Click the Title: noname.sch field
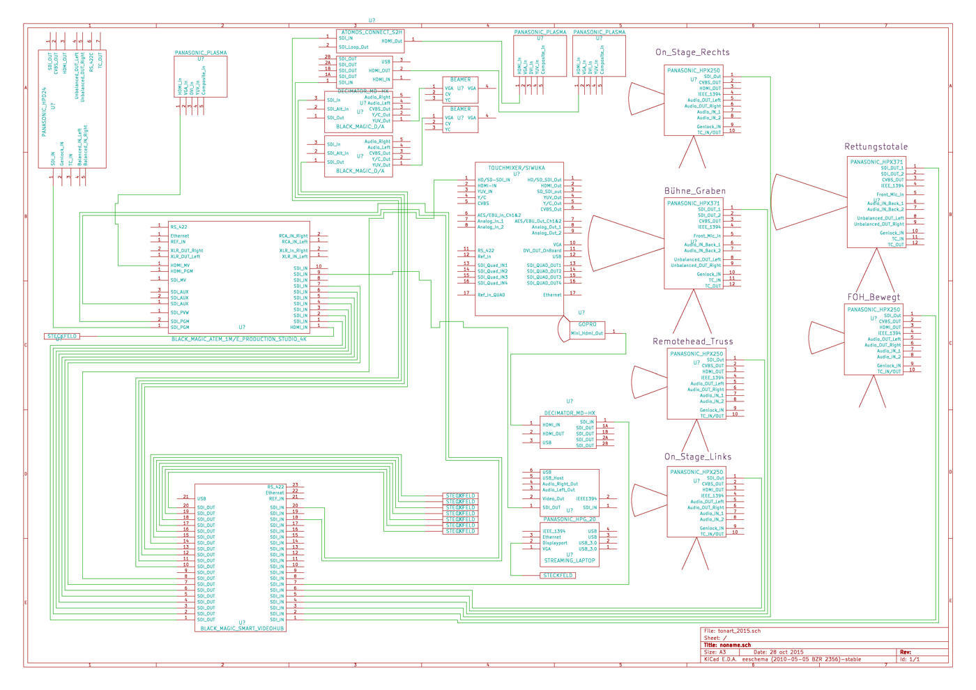 (727, 645)
